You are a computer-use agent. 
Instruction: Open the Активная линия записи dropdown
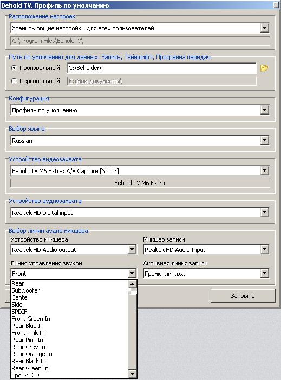(x=265, y=274)
